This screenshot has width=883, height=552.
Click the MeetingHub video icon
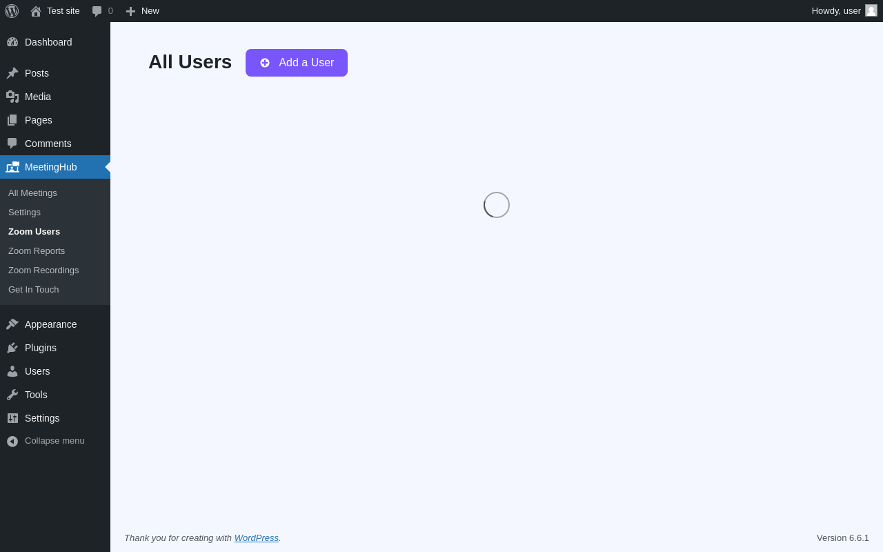(x=12, y=167)
